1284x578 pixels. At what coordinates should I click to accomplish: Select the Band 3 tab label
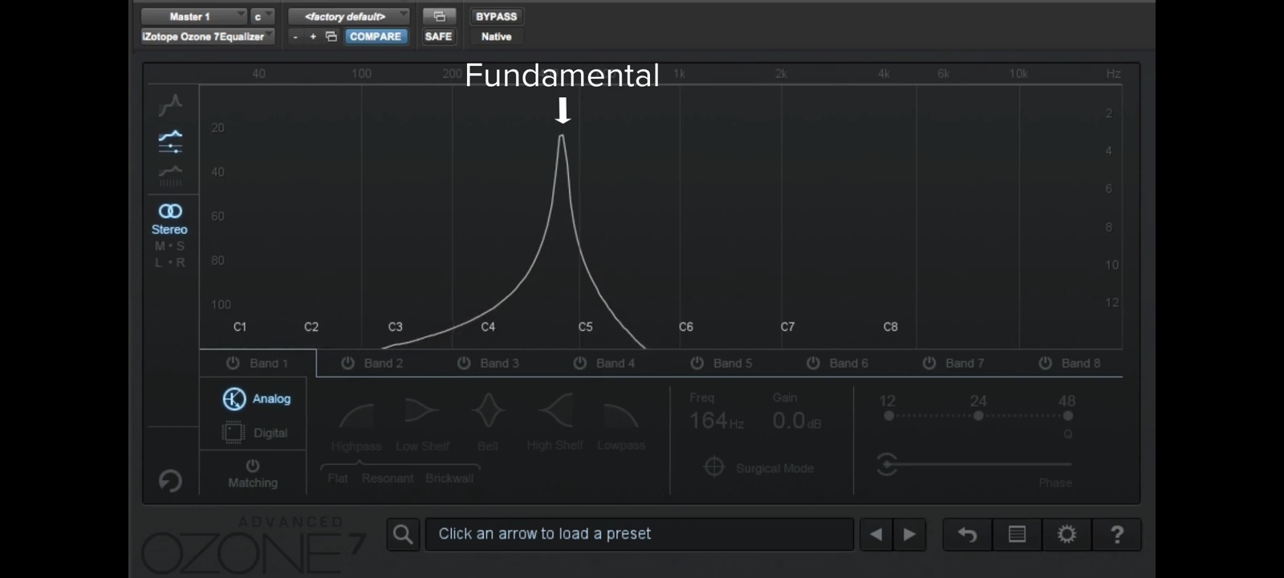[499, 363]
